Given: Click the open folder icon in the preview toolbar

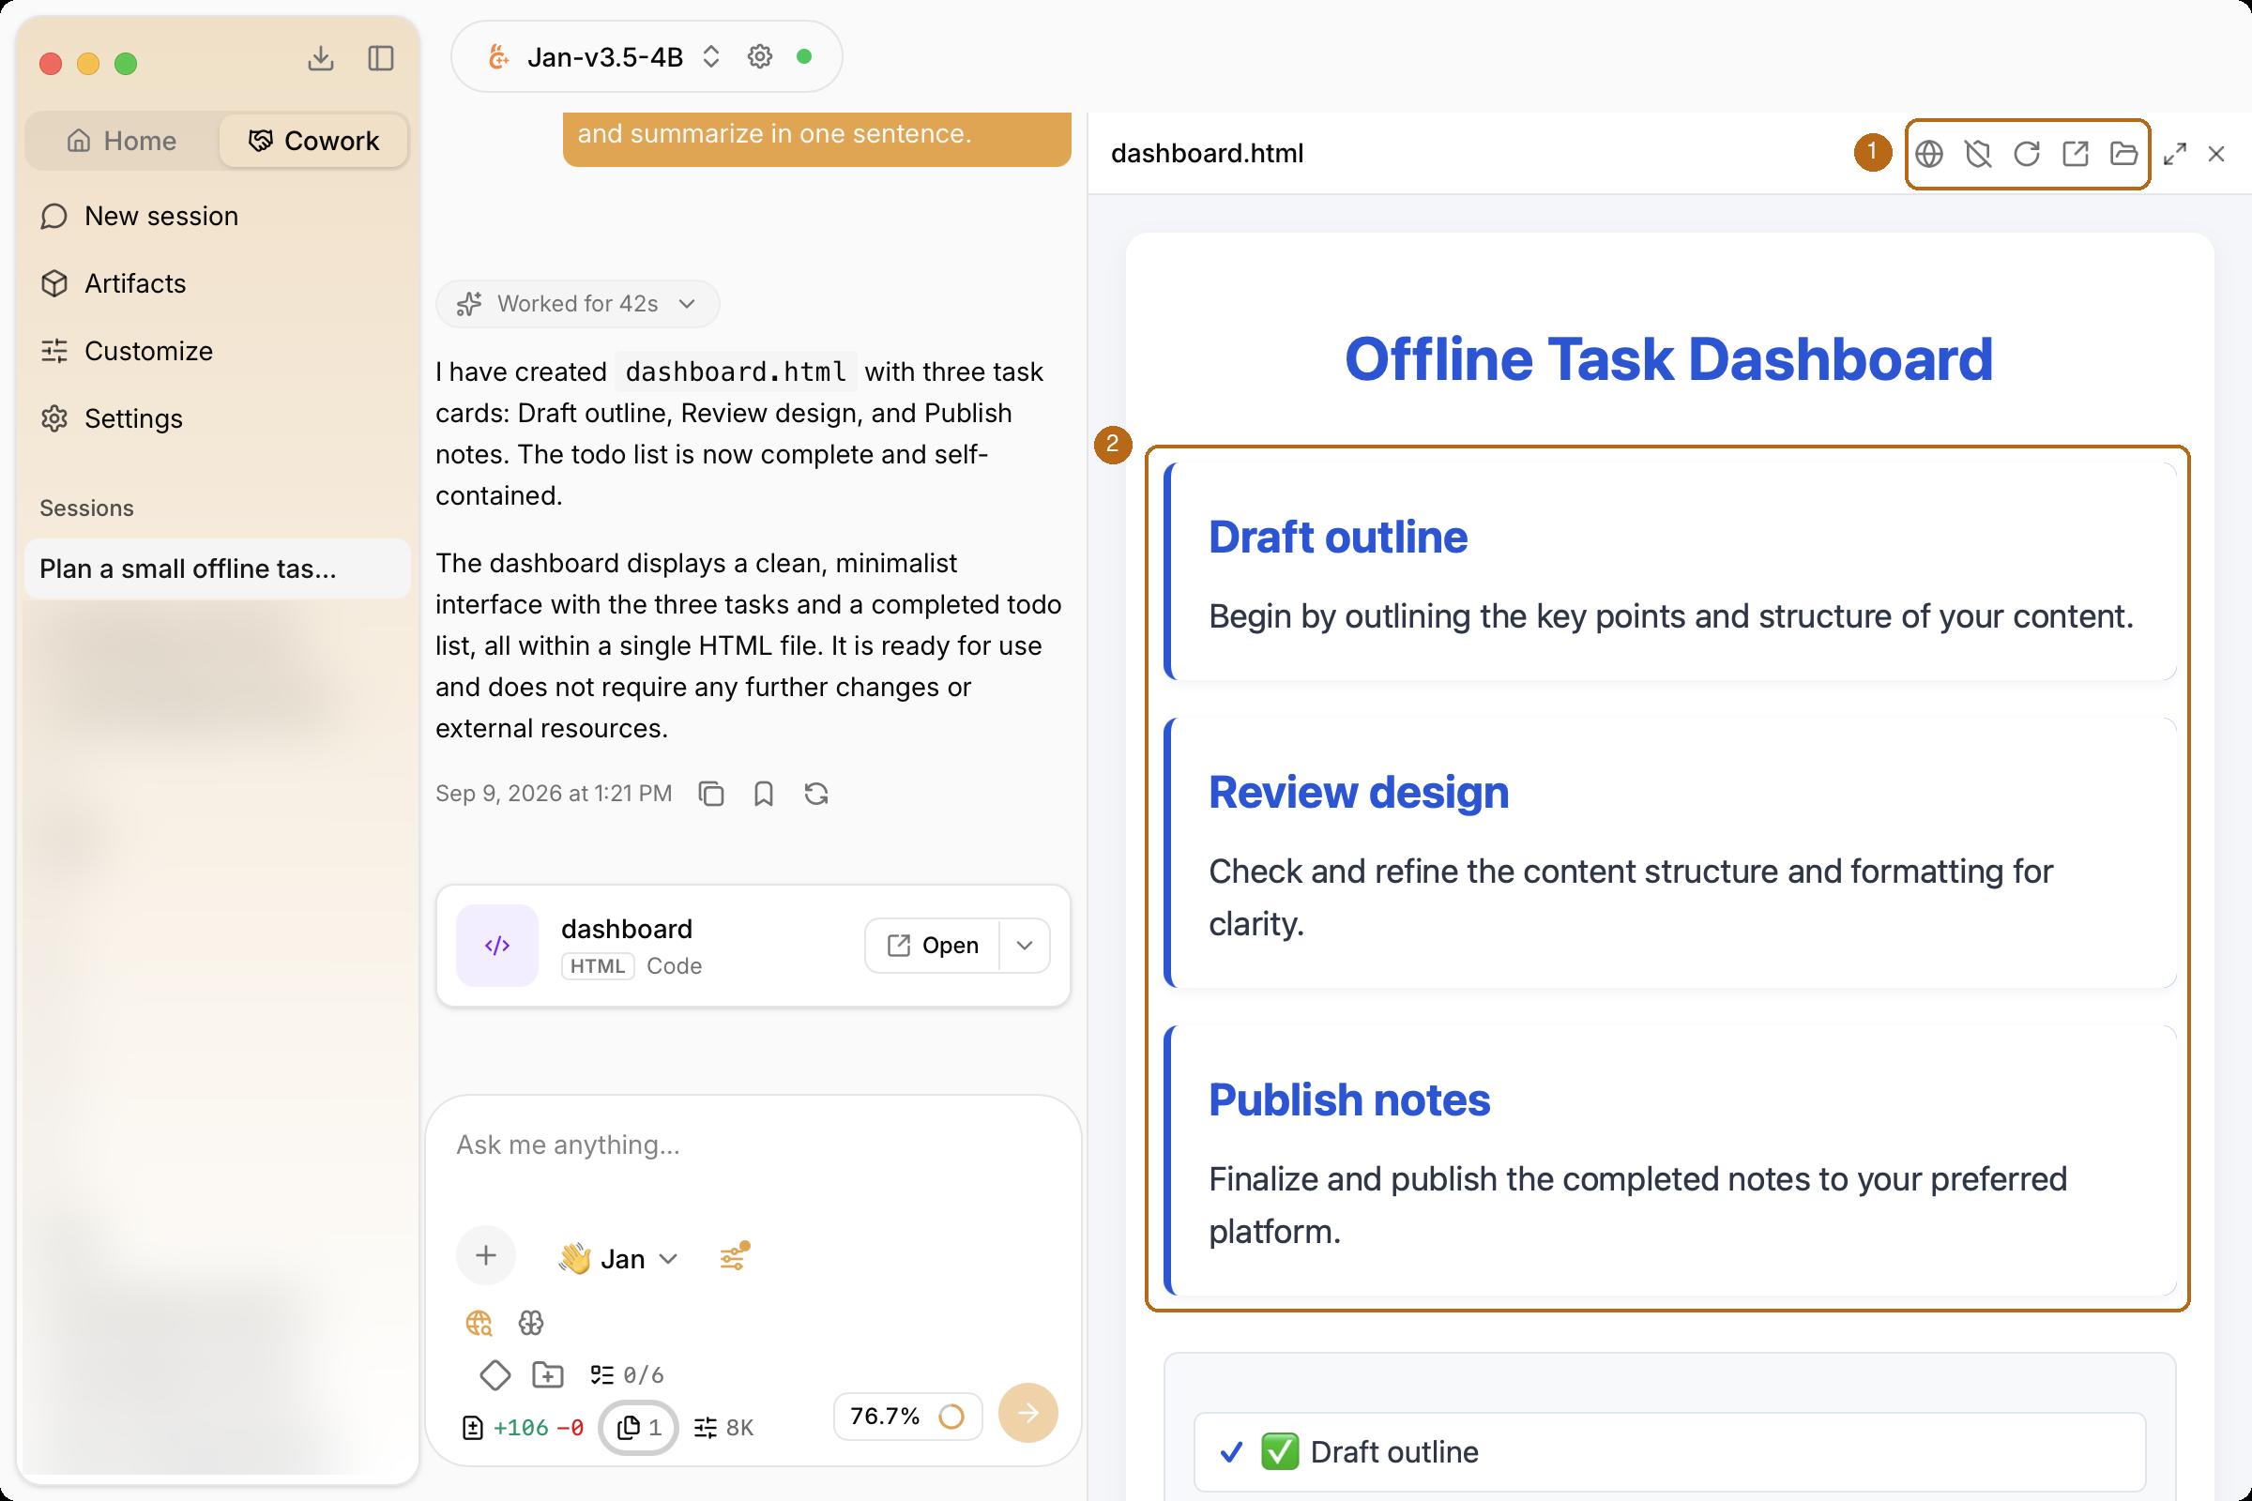Looking at the screenshot, I should tap(2123, 154).
